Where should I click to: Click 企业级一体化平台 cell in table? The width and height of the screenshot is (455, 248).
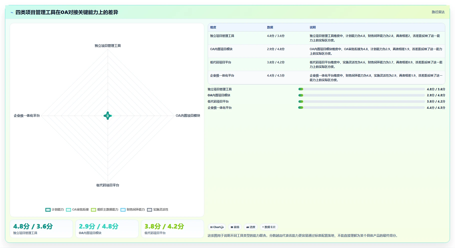tap(222, 76)
